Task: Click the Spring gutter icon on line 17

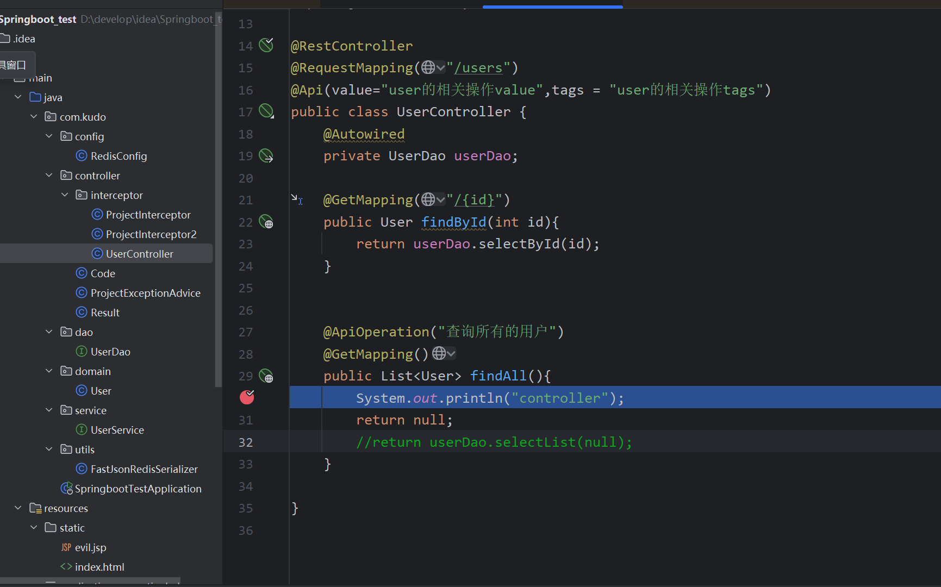Action: coord(266,111)
